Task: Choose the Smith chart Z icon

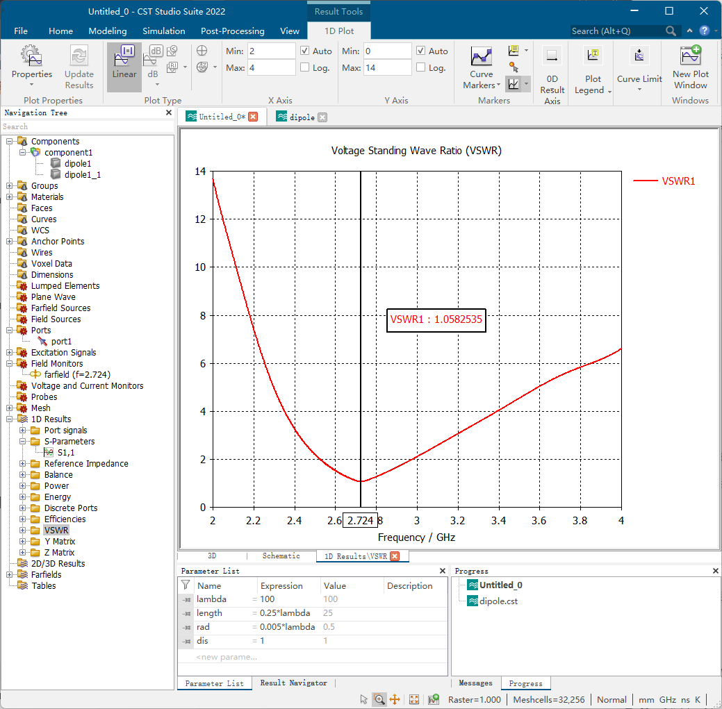Action: (x=202, y=67)
